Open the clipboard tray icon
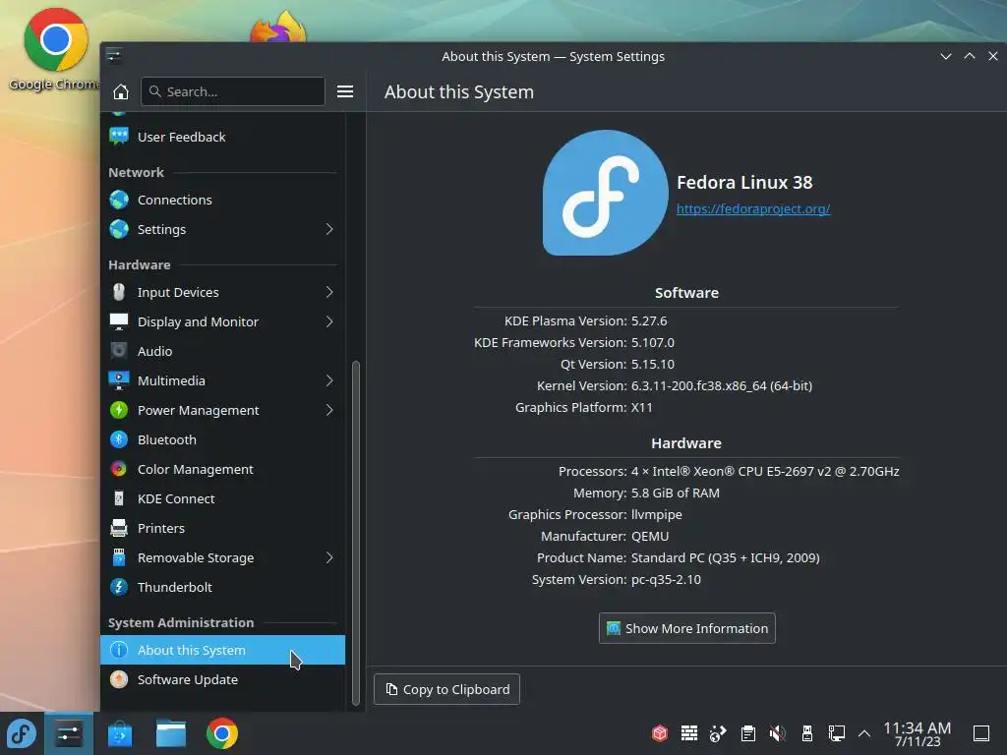This screenshot has height=755, width=1007. (748, 733)
